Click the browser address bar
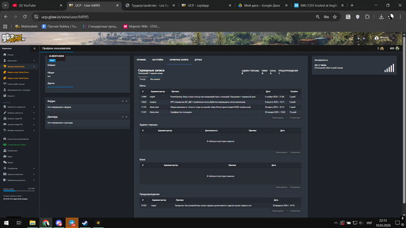The image size is (406, 228). [176, 17]
